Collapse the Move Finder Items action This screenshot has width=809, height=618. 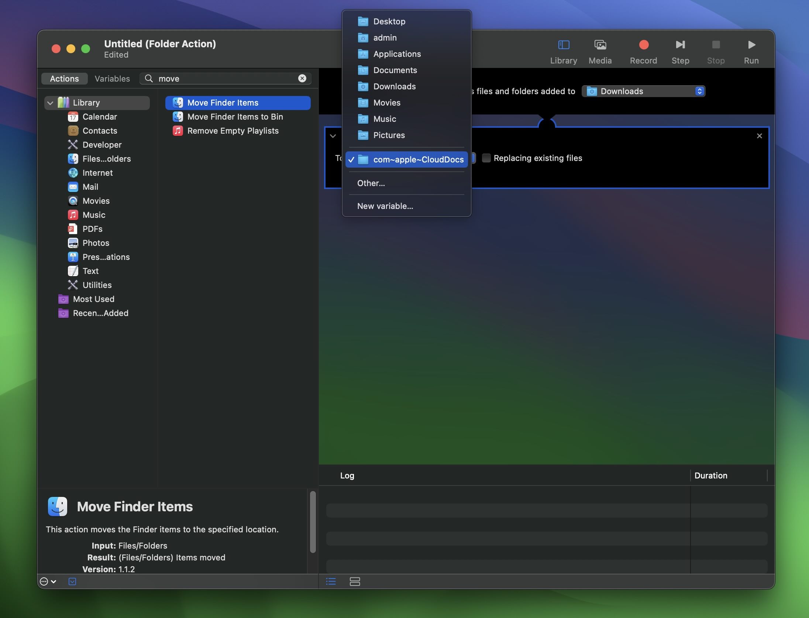pyautogui.click(x=333, y=136)
